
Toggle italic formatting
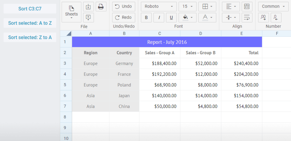click(159, 18)
